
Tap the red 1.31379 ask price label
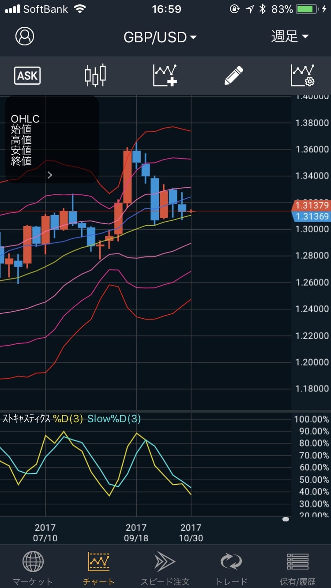pos(312,205)
